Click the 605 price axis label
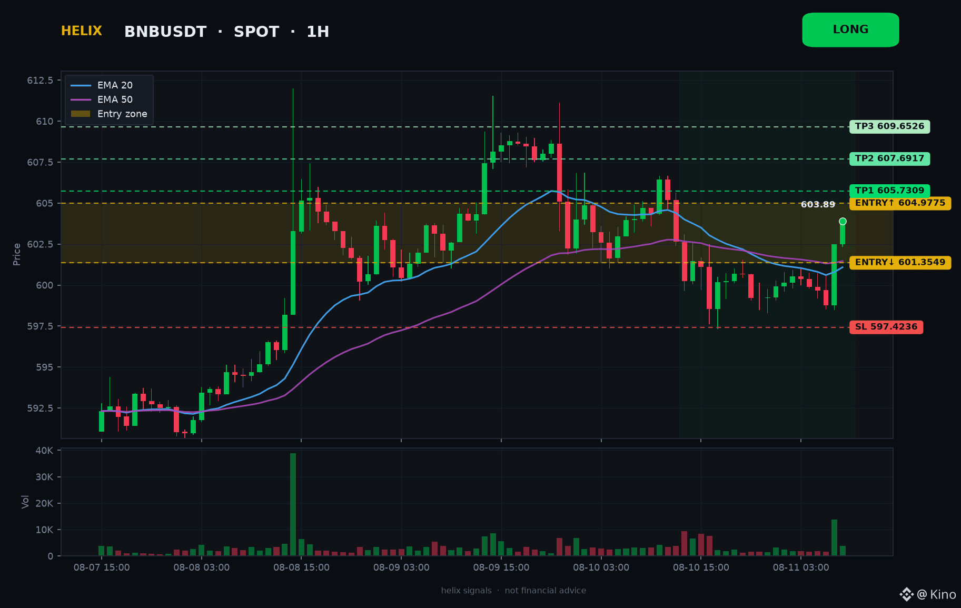Image resolution: width=961 pixels, height=608 pixels. [x=45, y=203]
